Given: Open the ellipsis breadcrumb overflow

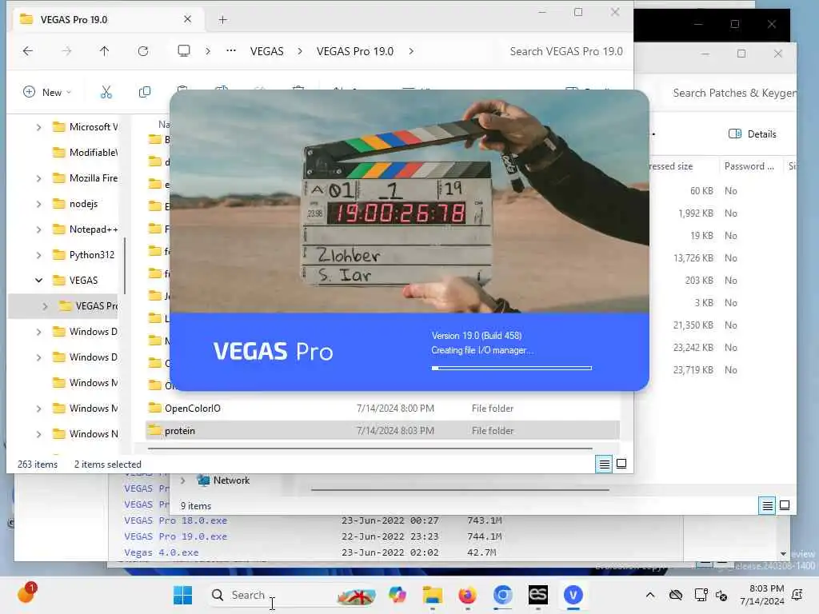Looking at the screenshot, I should pos(231,51).
